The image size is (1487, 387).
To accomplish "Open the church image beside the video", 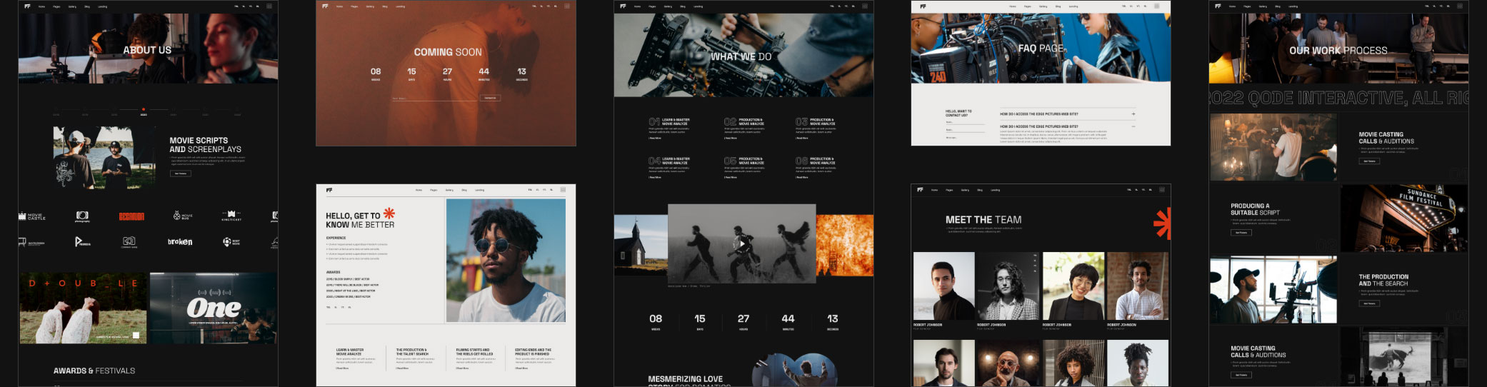I will pyautogui.click(x=641, y=245).
